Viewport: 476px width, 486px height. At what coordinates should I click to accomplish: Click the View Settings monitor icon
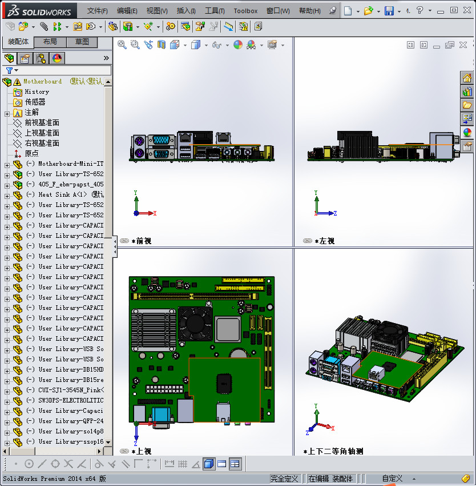click(x=272, y=45)
